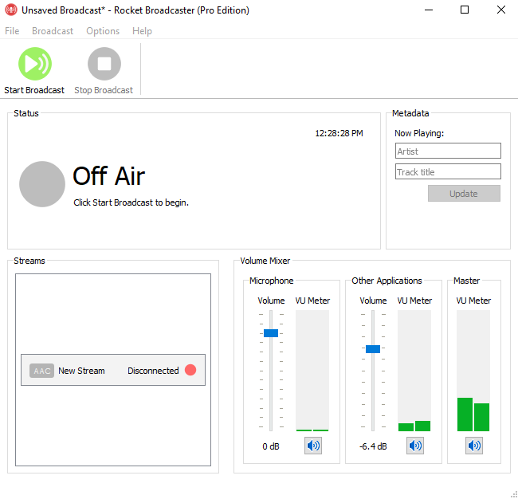Click the Master VU Meter

pos(473,371)
